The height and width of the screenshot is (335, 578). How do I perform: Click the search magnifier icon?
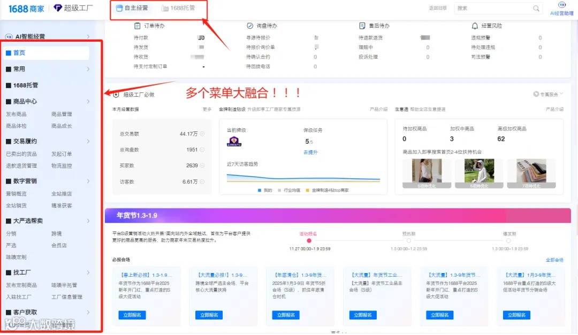(536, 8)
